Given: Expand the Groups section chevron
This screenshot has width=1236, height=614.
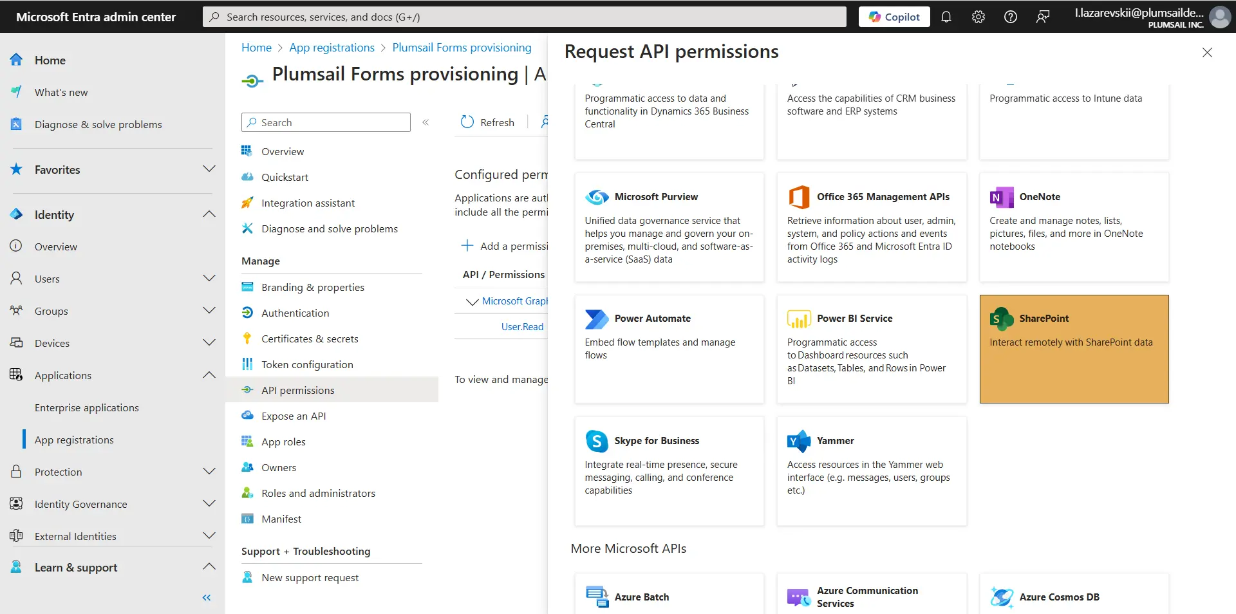Looking at the screenshot, I should coord(209,310).
